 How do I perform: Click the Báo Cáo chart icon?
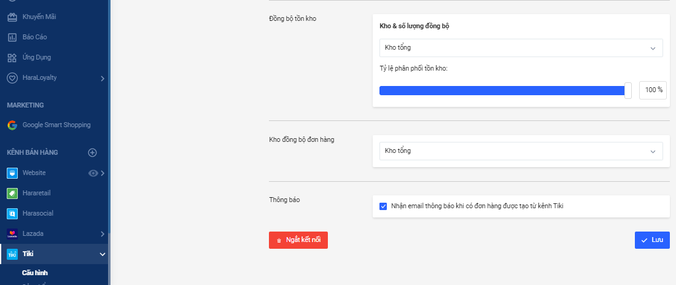click(12, 37)
